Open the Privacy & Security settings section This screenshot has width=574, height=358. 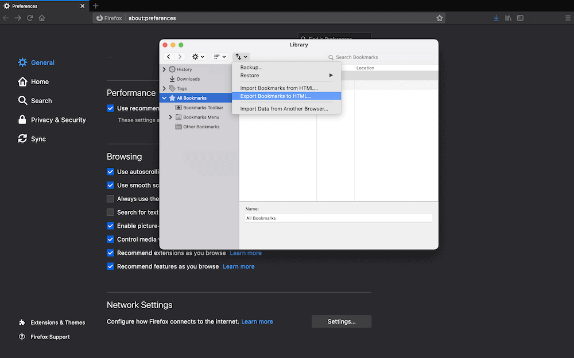[22, 120]
